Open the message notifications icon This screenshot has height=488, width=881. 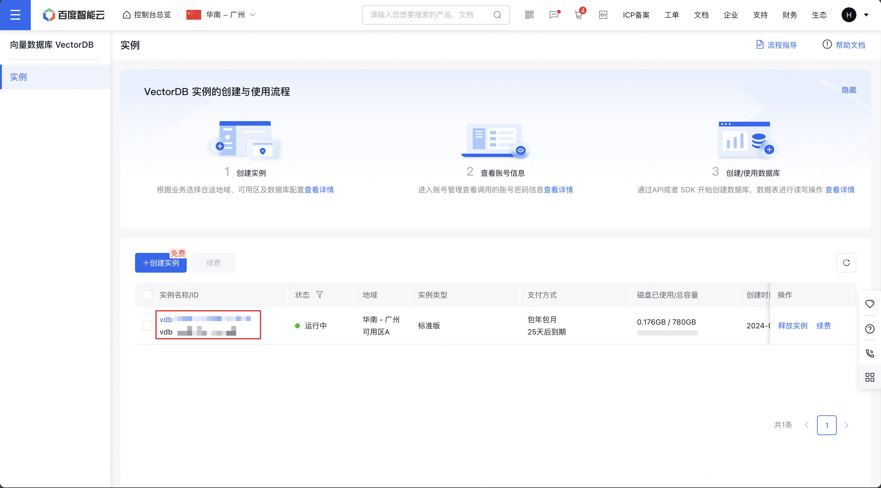tap(554, 15)
